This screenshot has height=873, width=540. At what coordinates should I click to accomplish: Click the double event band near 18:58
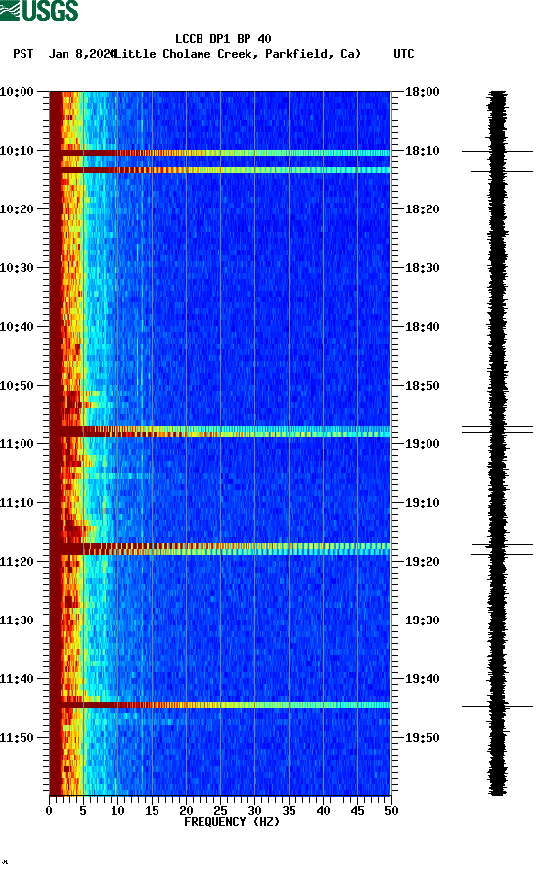(x=220, y=432)
